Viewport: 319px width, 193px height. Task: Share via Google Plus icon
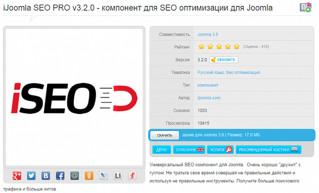tap(17, 176)
